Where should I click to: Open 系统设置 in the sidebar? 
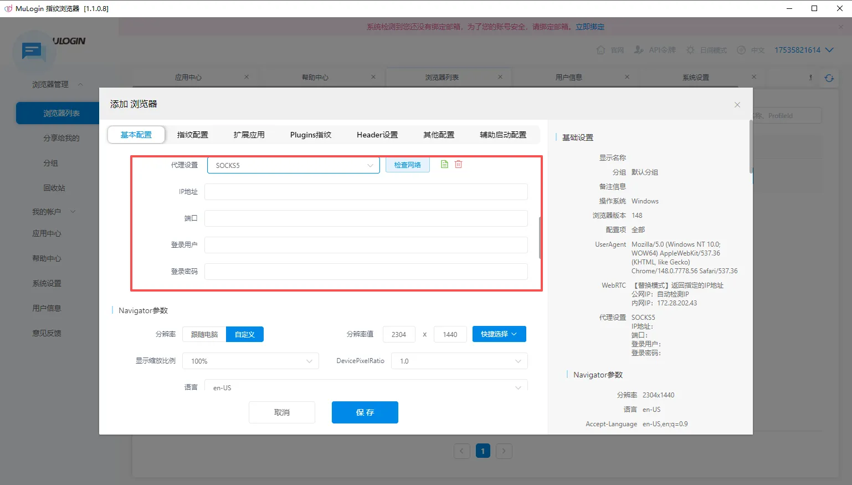click(x=47, y=283)
